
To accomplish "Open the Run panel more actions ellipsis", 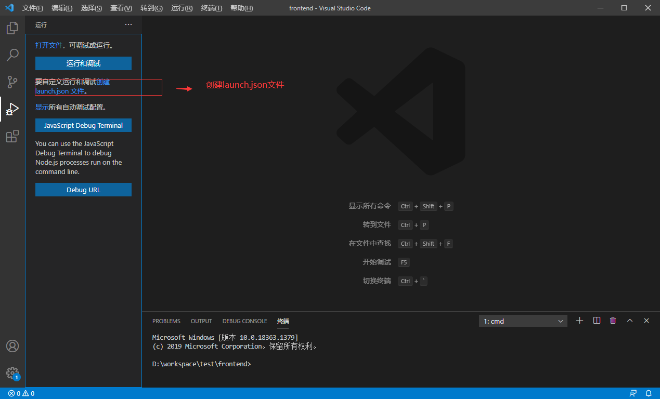I will (x=128, y=25).
